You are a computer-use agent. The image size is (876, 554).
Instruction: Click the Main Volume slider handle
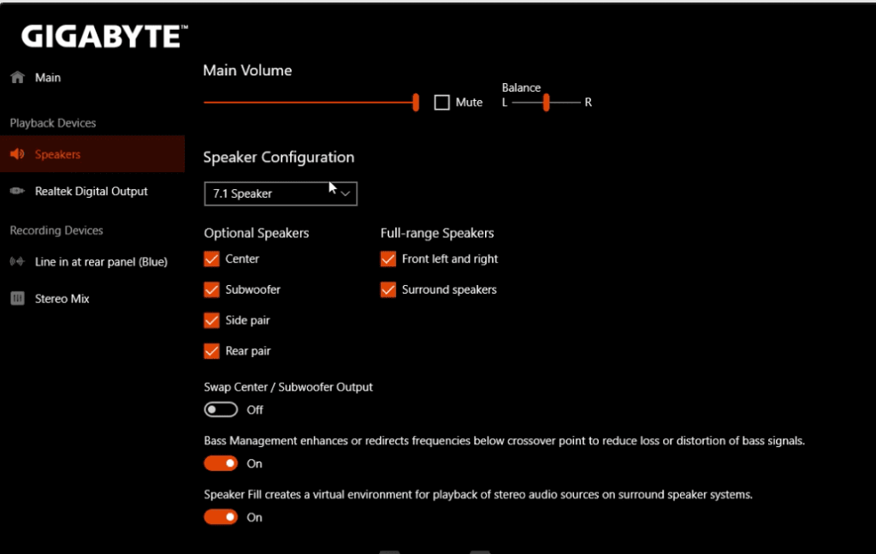point(416,102)
